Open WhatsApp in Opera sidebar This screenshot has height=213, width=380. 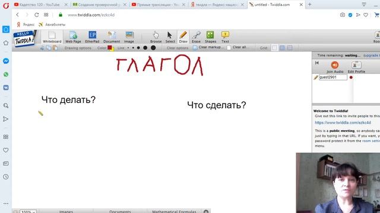tap(6, 74)
